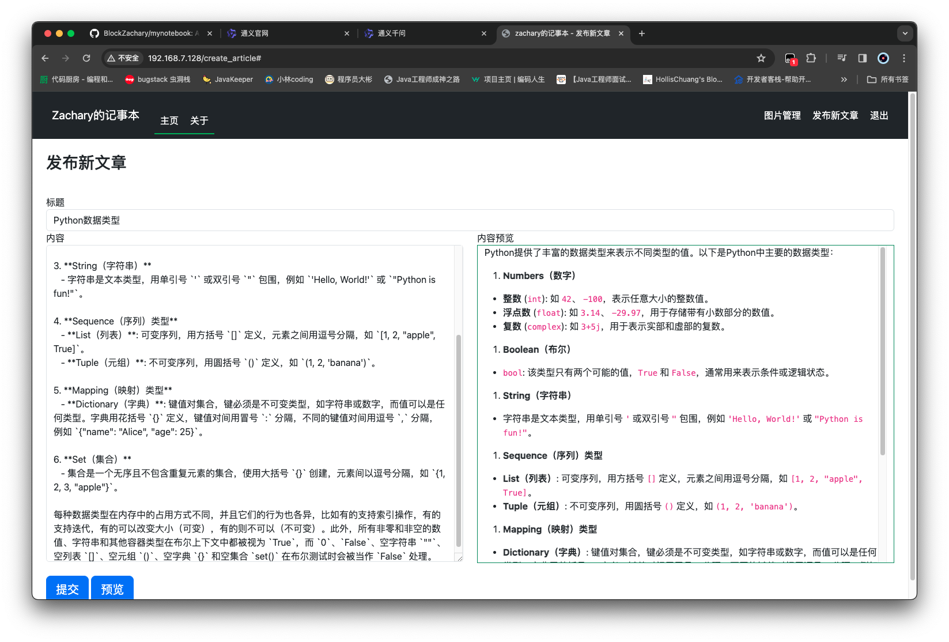This screenshot has width=949, height=642.
Task: Reload the current page
Action: (86, 58)
